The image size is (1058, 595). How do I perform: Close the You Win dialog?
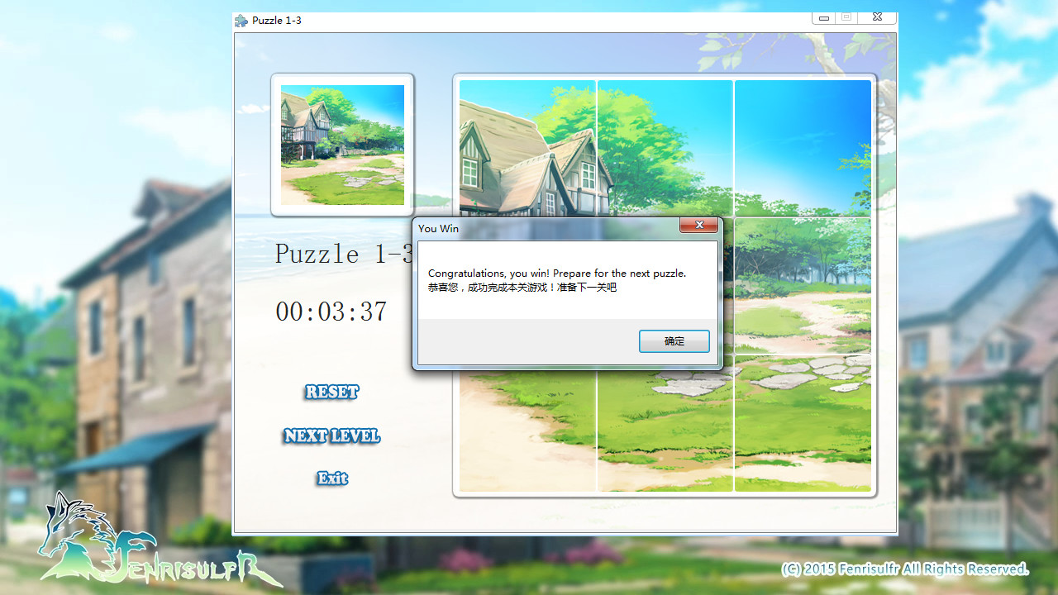point(698,226)
